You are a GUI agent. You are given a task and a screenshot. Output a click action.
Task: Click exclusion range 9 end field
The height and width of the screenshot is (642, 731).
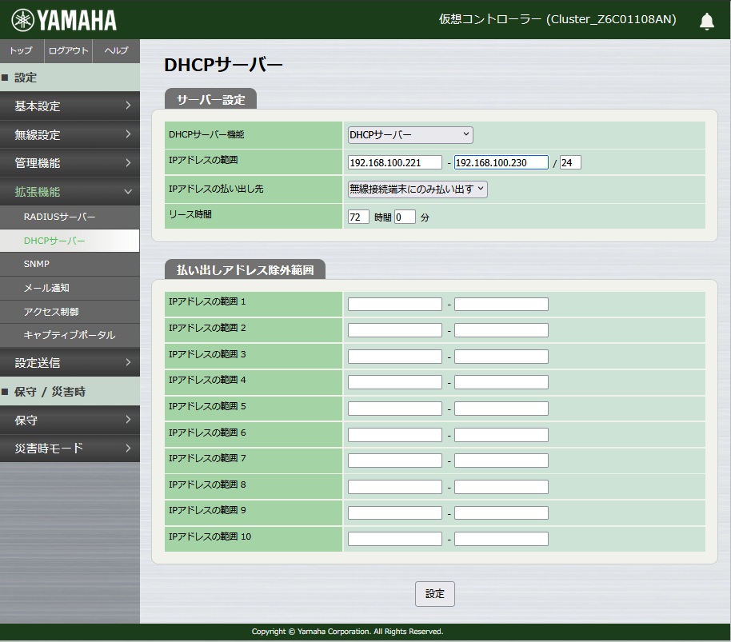point(501,513)
